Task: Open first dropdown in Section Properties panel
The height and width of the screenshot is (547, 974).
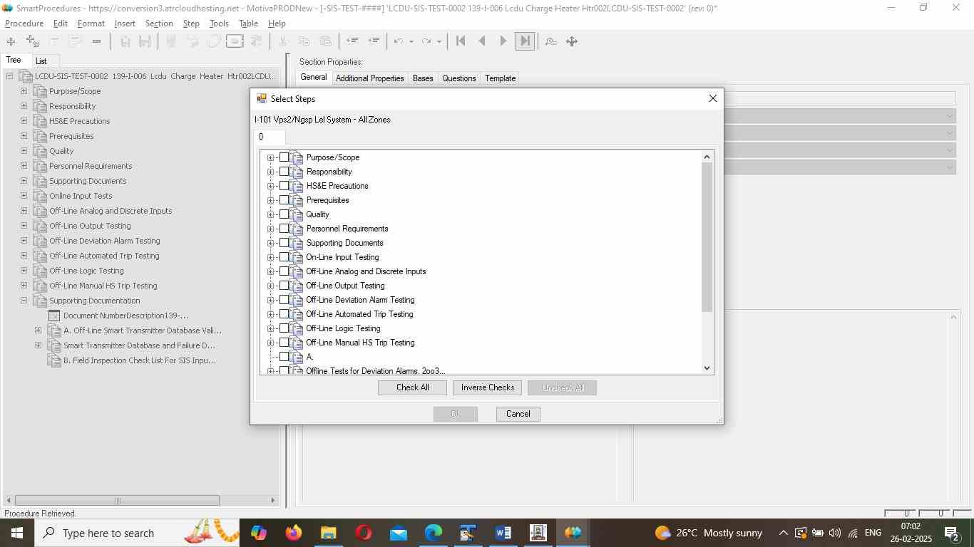Action: tap(950, 115)
